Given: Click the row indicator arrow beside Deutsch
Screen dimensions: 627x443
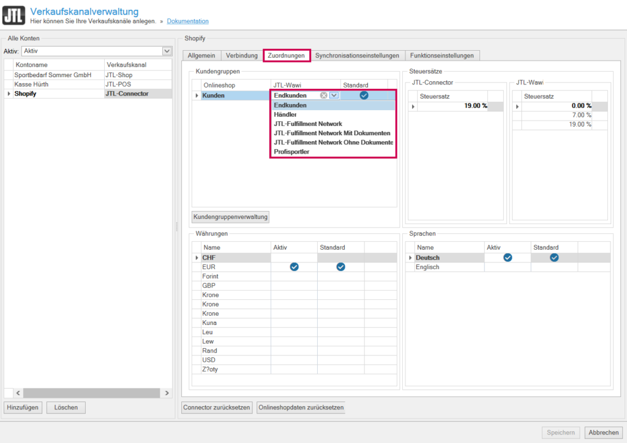Looking at the screenshot, I should coord(410,258).
